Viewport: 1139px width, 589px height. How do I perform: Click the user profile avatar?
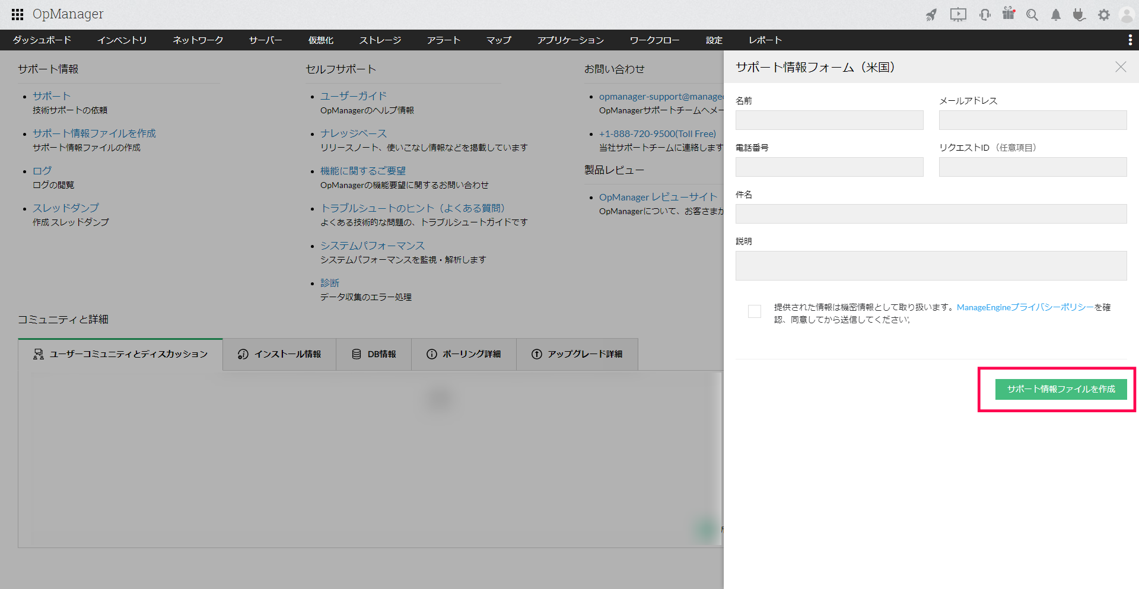pos(1127,15)
